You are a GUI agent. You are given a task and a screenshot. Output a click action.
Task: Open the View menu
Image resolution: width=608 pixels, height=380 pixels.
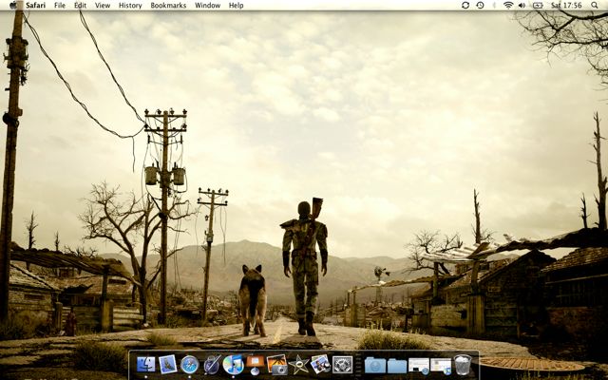coord(103,6)
